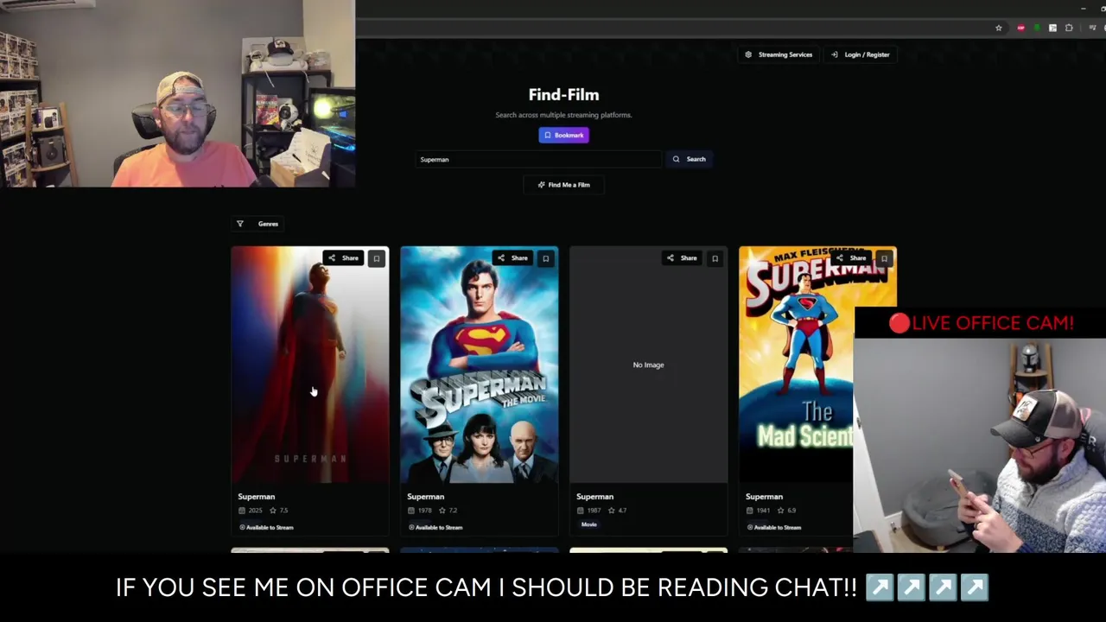Click the 6.9 star rating on 1941 Superman
Image resolution: width=1106 pixels, height=622 pixels.
click(x=788, y=511)
